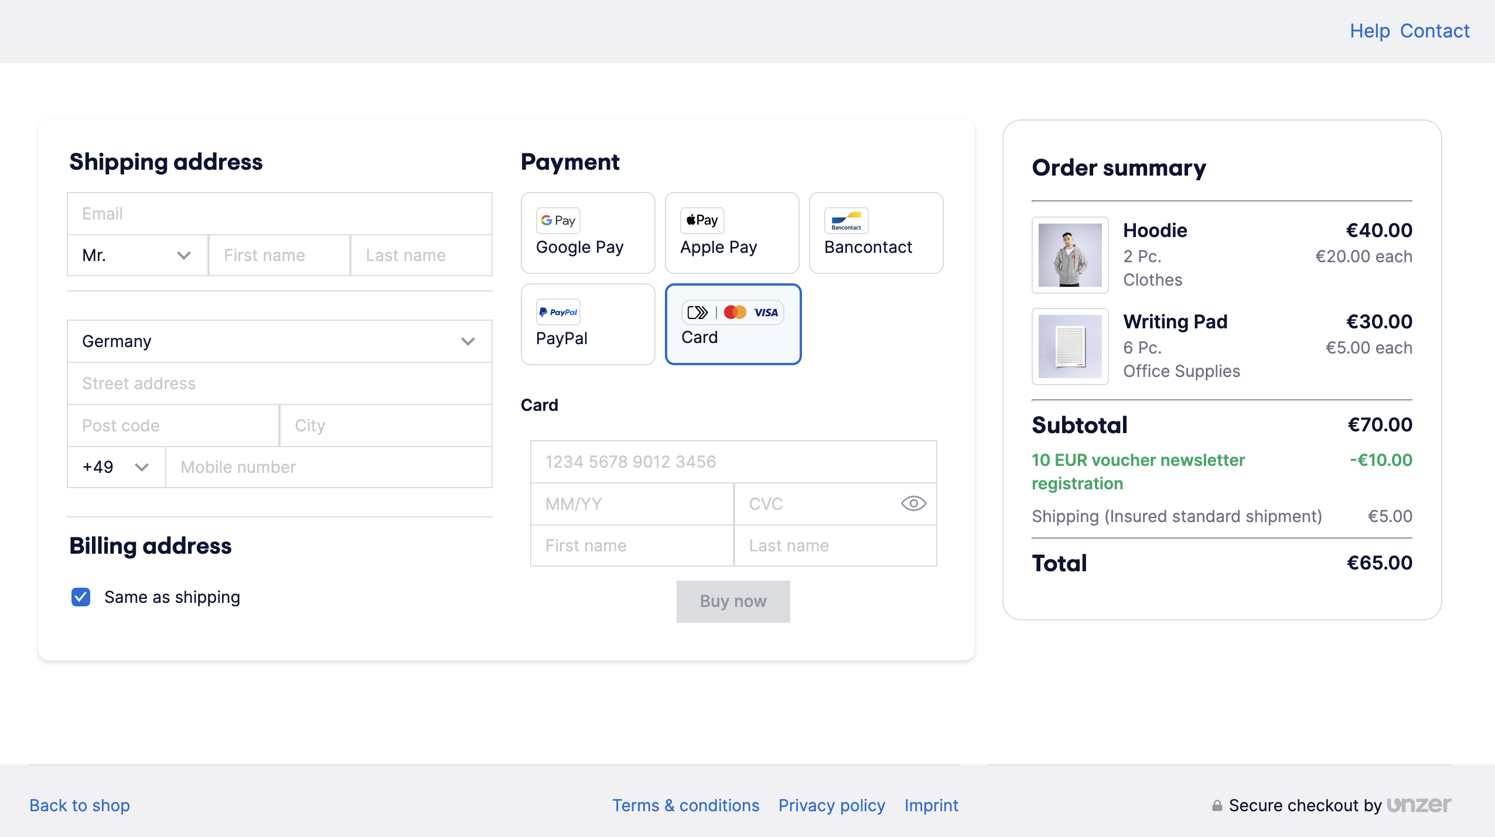The height and width of the screenshot is (837, 1495).
Task: Expand the mobile country code +49 dropdown
Action: 116,466
